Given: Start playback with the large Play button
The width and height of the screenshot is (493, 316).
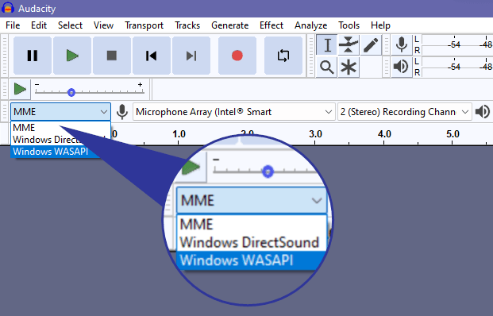Looking at the screenshot, I should click(72, 56).
